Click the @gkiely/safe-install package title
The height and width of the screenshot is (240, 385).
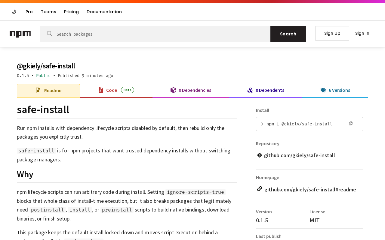tap(46, 66)
